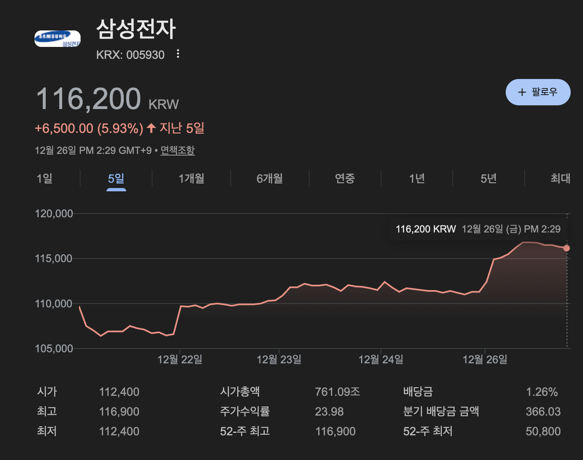Viewport: 583px width, 460px height.
Task: Click the 12월 23일 x-axis date label
Action: [279, 360]
